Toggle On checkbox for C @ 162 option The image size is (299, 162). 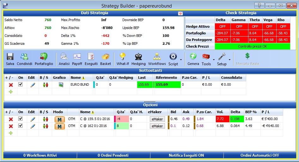(21, 126)
